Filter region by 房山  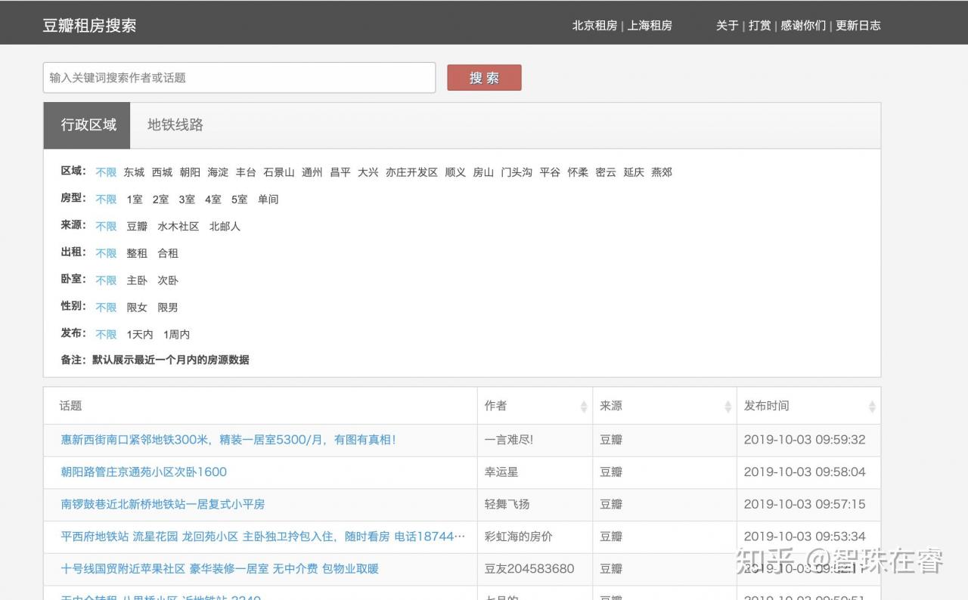[x=483, y=172]
